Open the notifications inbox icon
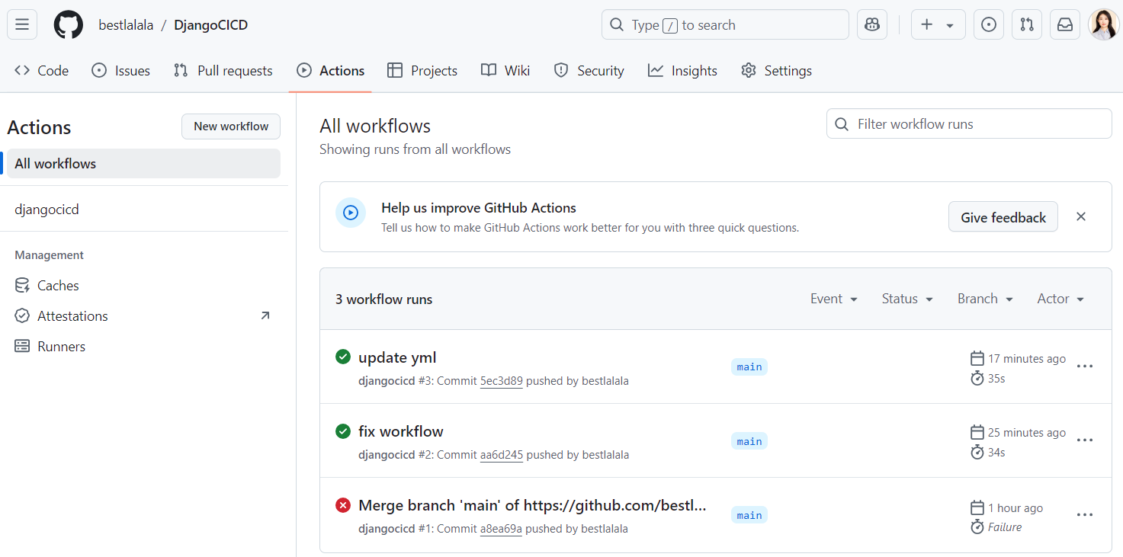 coord(1065,24)
